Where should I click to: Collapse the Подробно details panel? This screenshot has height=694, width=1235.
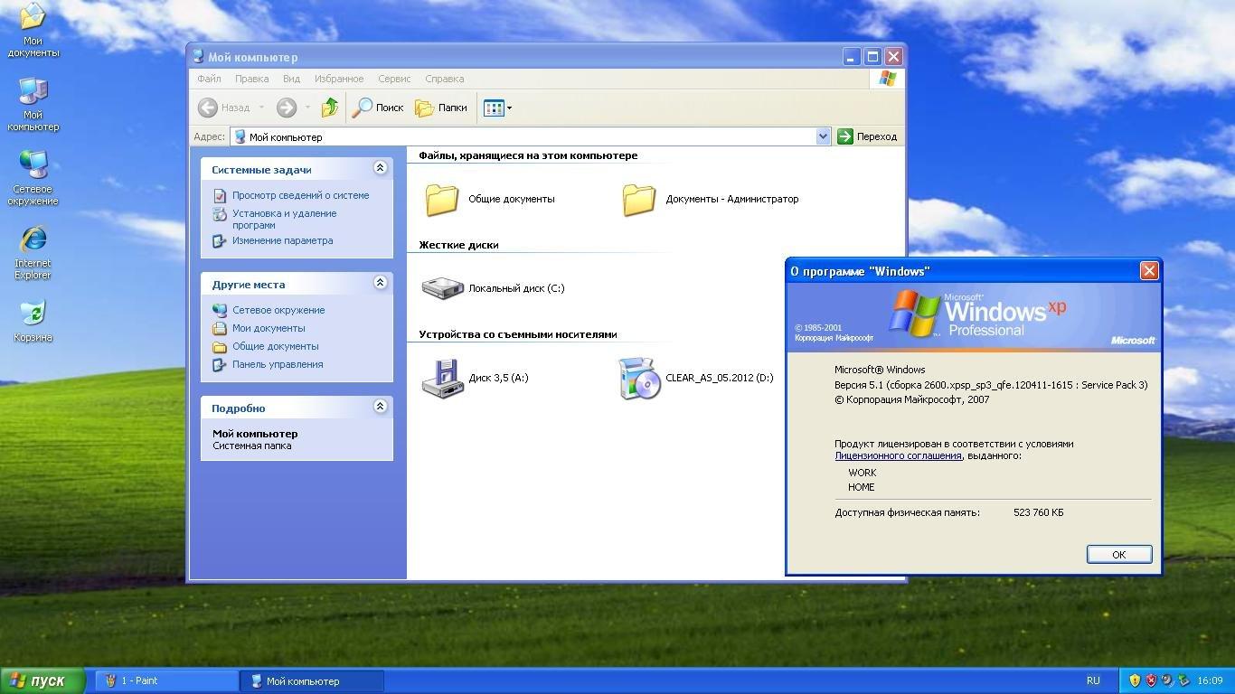380,407
